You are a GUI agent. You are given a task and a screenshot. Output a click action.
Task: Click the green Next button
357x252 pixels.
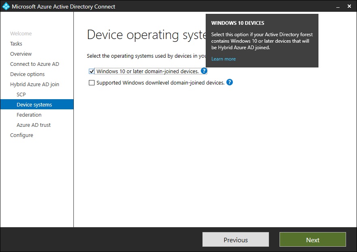[313, 239]
